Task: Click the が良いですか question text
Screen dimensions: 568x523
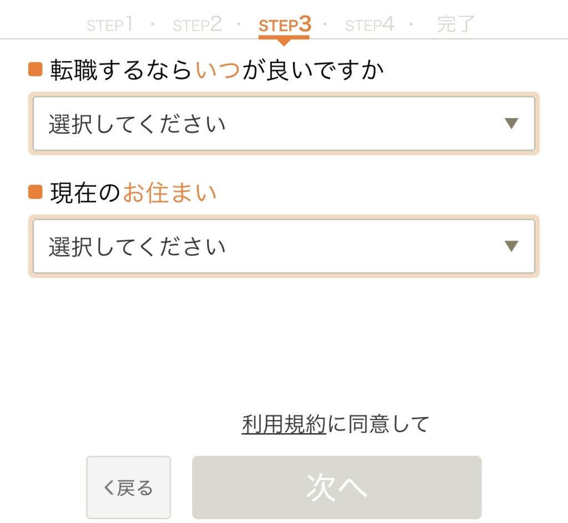Action: tap(313, 70)
